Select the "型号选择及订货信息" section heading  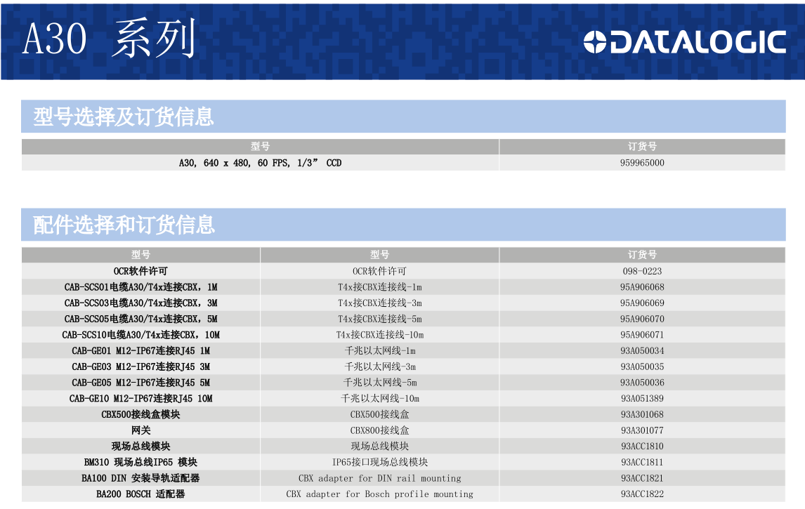click(x=124, y=117)
